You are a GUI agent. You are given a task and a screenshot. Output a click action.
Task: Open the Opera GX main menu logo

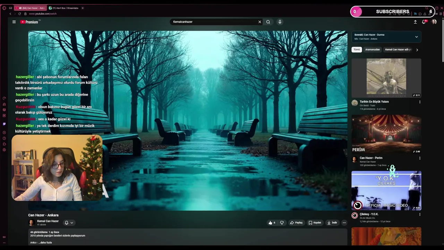pyautogui.click(x=4, y=8)
